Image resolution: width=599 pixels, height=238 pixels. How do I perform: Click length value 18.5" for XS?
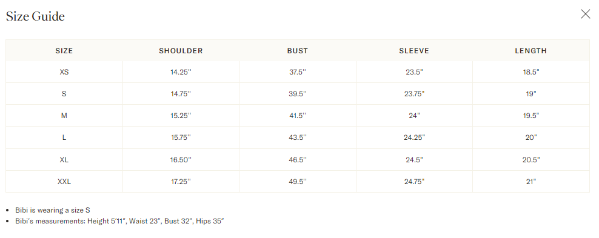(530, 71)
